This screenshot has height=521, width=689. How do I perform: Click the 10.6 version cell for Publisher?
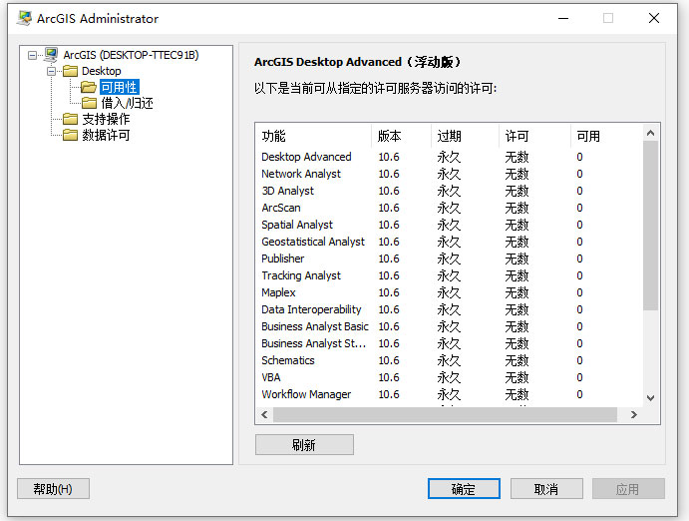pos(389,259)
